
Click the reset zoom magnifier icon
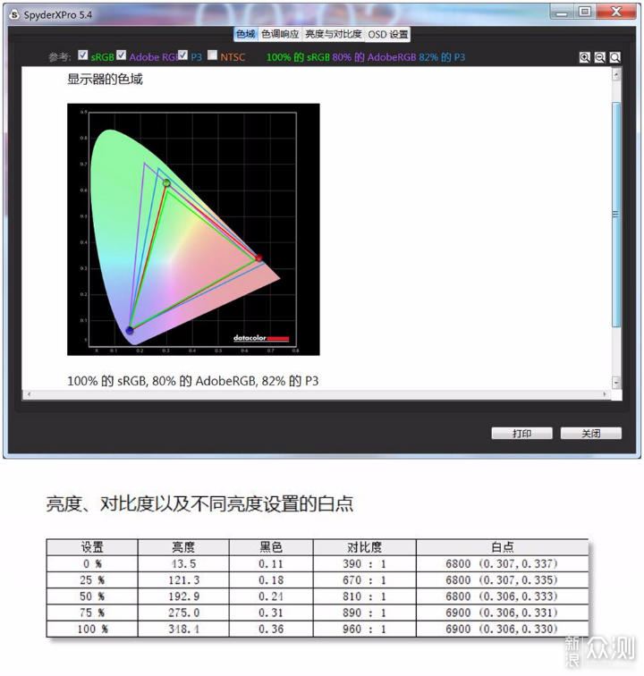pyautogui.click(x=615, y=57)
